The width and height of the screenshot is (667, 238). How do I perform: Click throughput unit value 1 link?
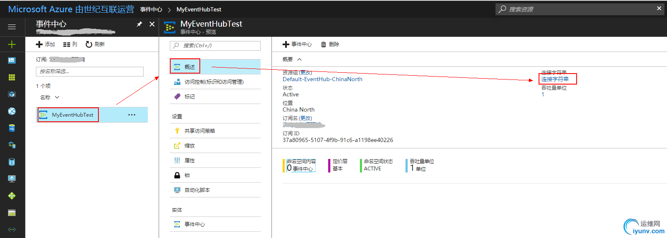pos(543,94)
